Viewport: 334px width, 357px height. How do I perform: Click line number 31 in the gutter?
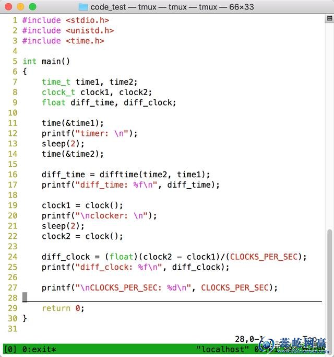coord(13,329)
